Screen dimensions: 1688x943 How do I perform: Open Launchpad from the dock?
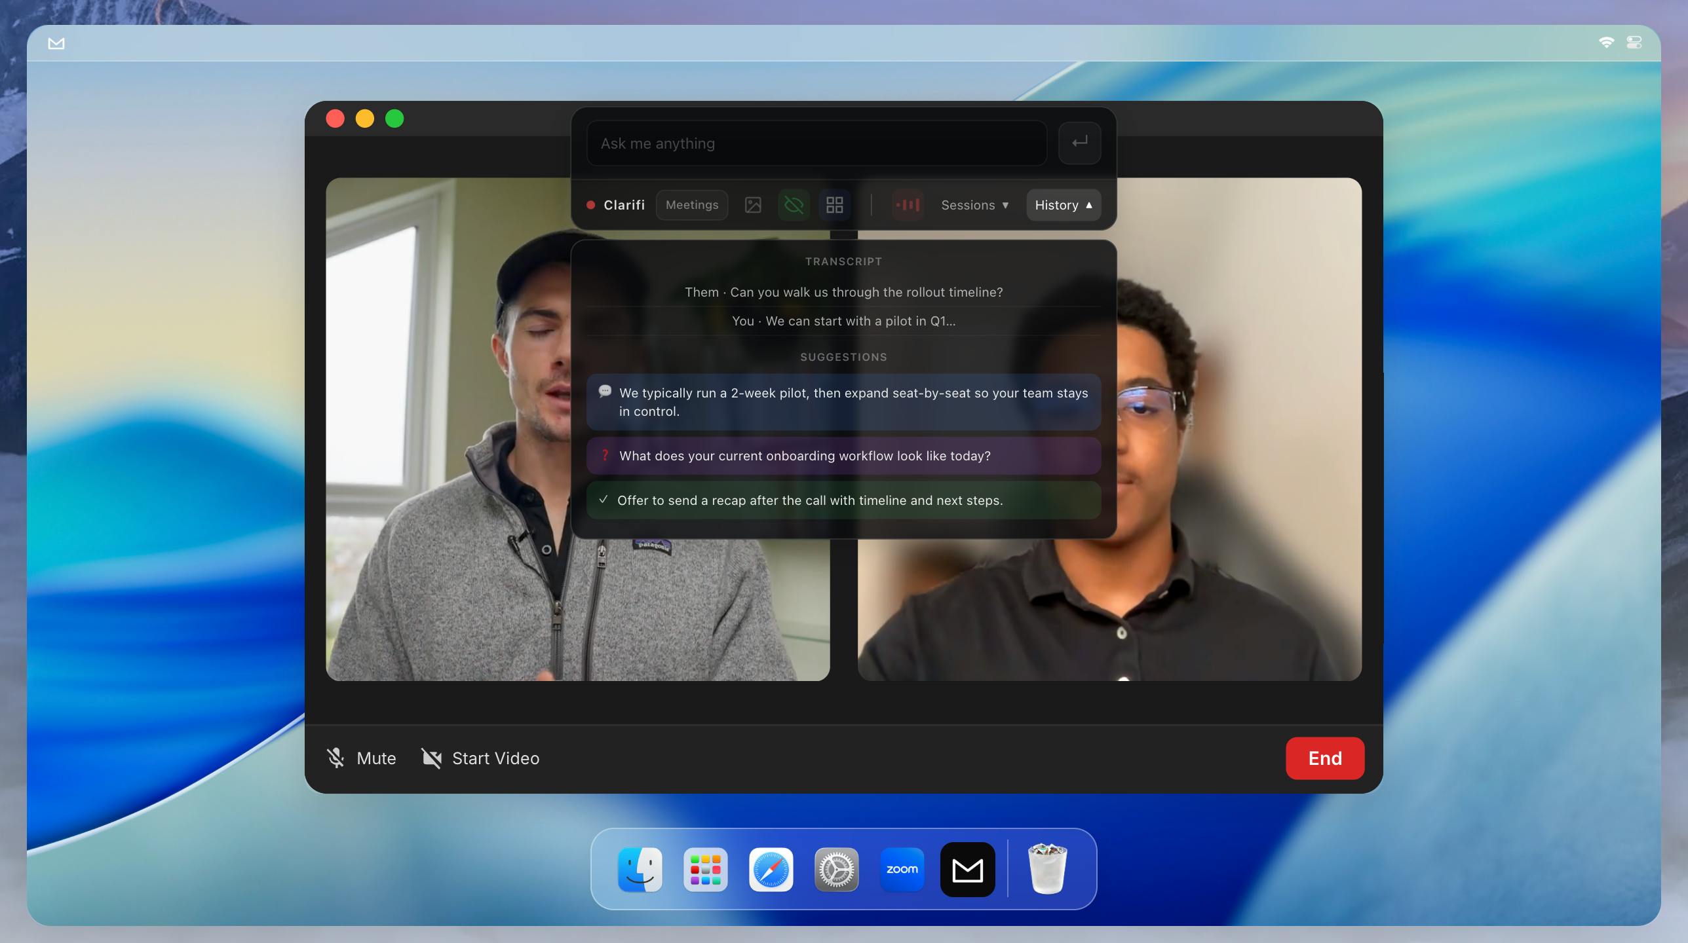pyautogui.click(x=706, y=870)
